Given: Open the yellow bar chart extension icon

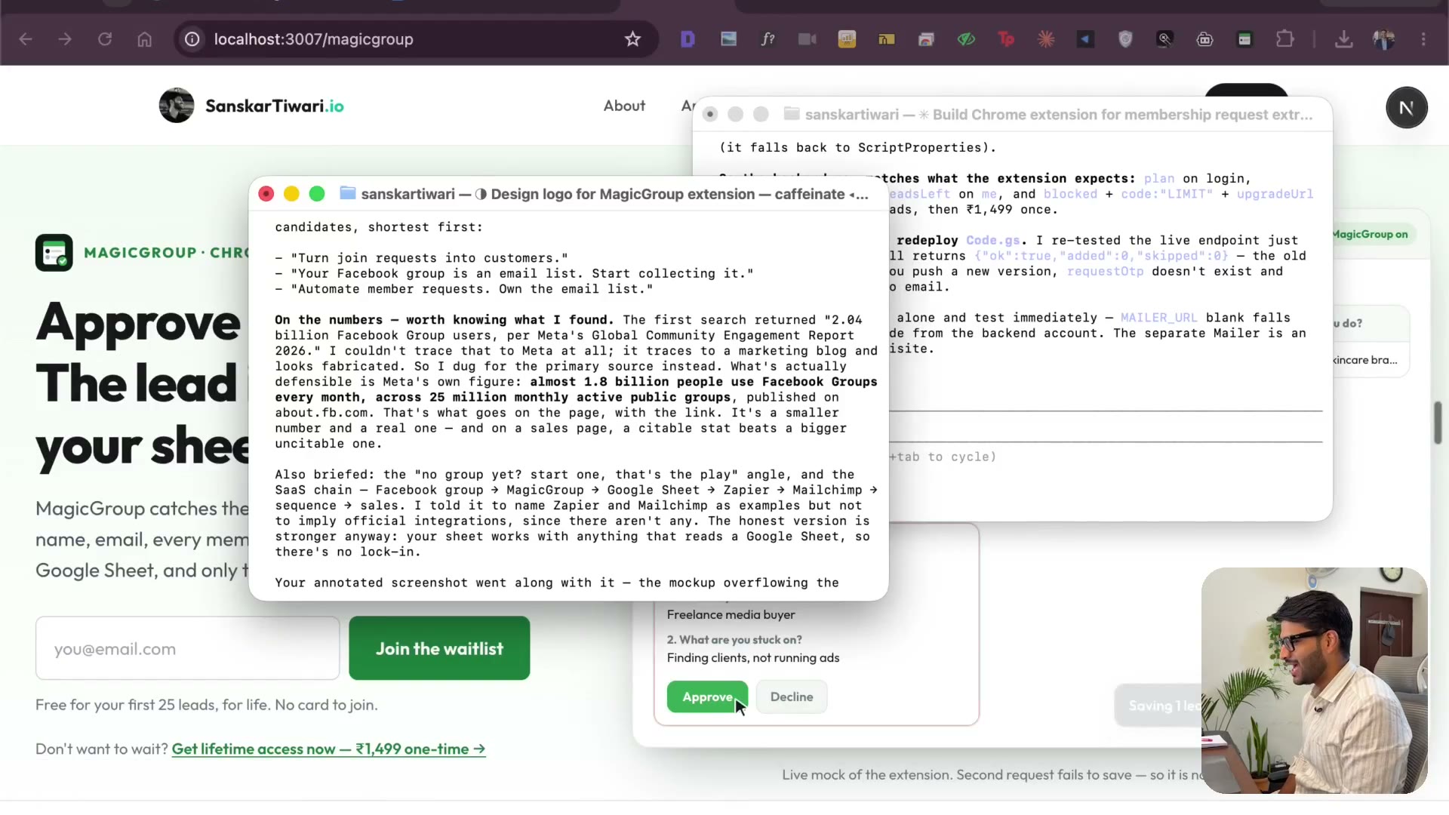Looking at the screenshot, I should click(x=847, y=39).
